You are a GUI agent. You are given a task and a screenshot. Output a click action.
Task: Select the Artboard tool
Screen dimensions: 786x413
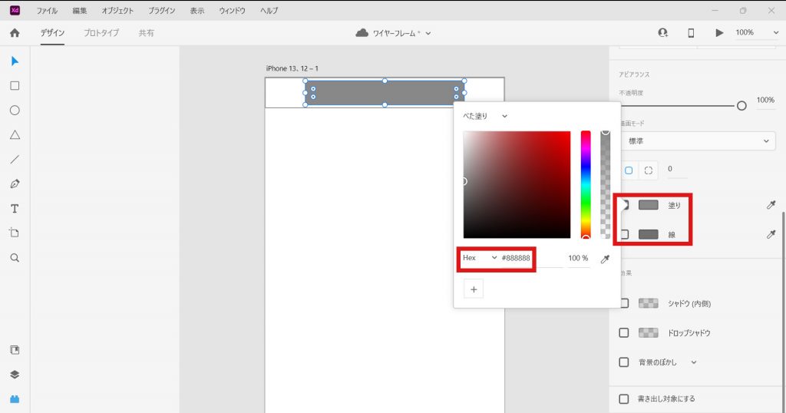tap(15, 233)
